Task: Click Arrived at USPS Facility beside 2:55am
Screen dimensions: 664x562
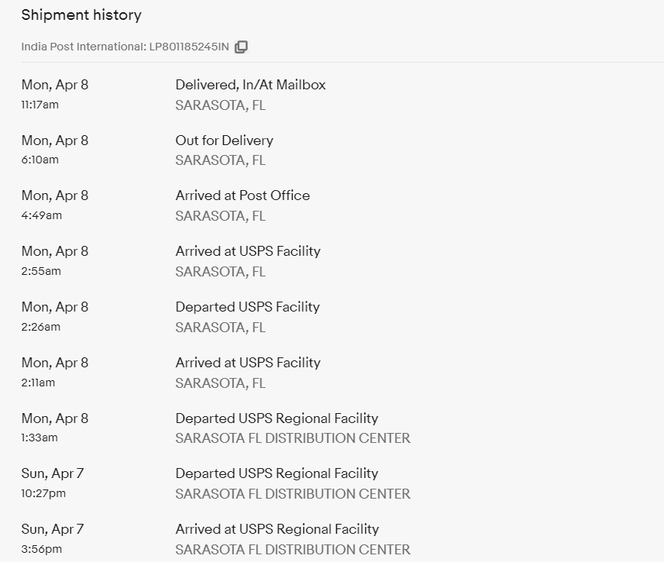Action: pyautogui.click(x=248, y=251)
